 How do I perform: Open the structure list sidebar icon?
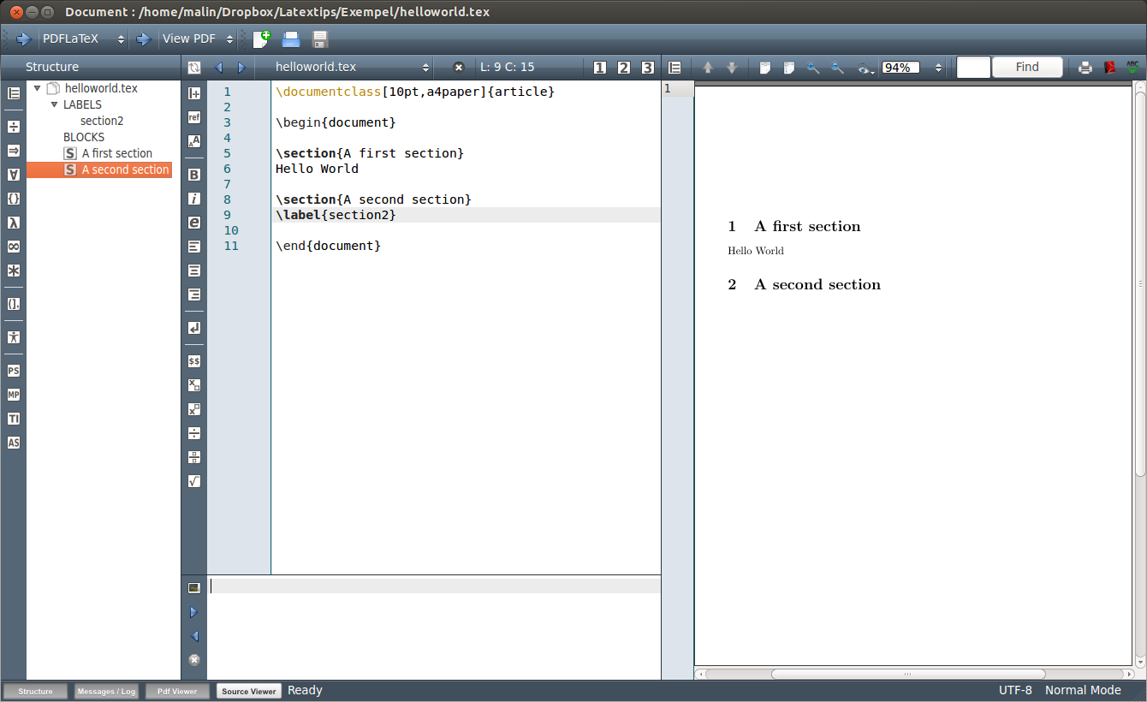14,93
